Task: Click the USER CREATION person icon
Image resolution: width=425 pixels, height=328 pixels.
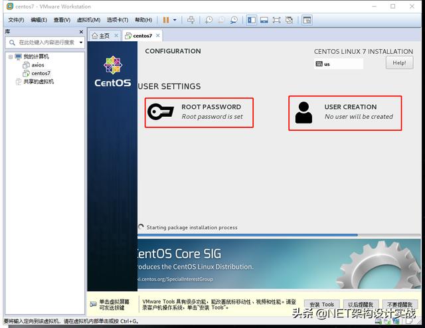Action: 303,112
